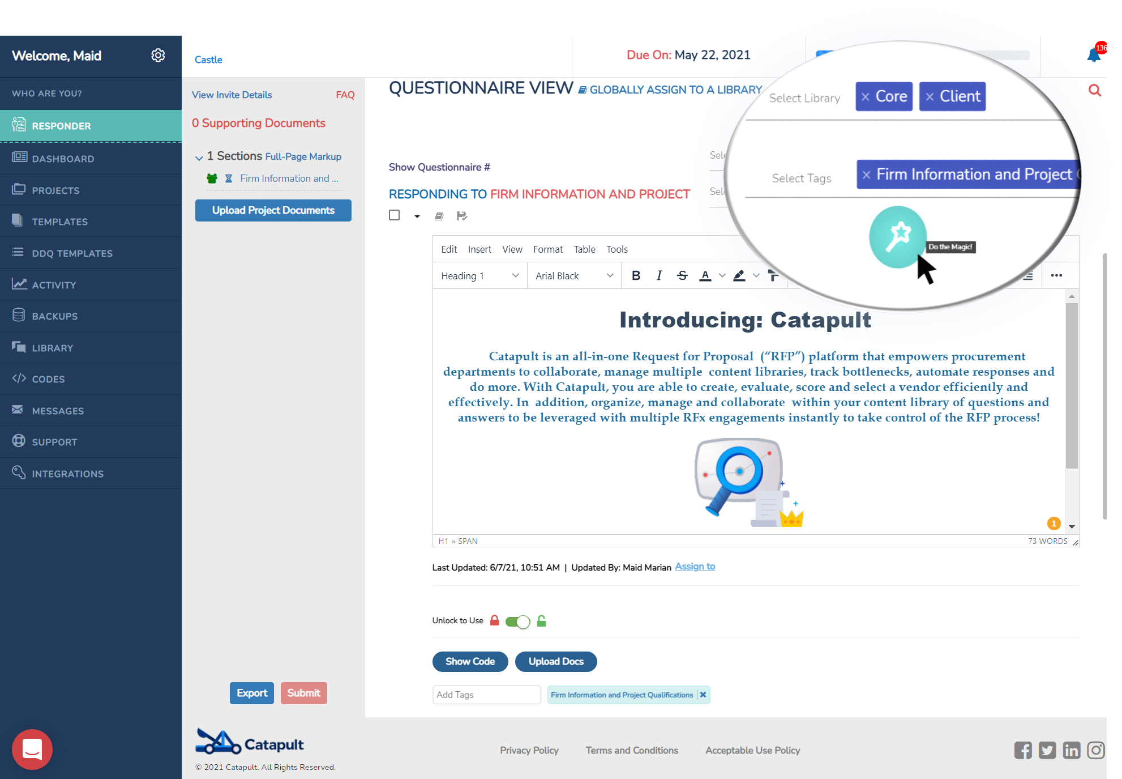The height and width of the screenshot is (779, 1122).
Task: Apply bold formatting in editor toolbar
Action: [636, 275]
